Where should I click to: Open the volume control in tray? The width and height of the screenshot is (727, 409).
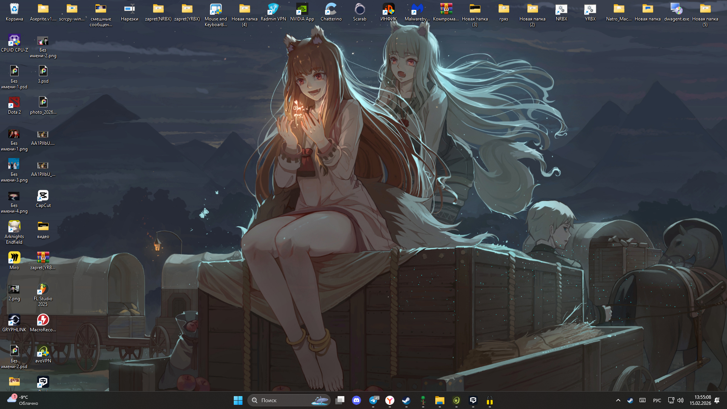click(680, 400)
